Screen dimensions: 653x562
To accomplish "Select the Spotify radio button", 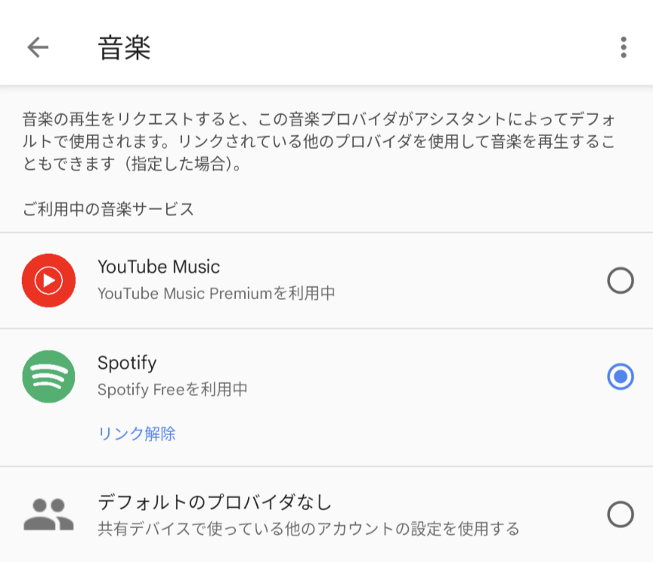I will (x=620, y=376).
